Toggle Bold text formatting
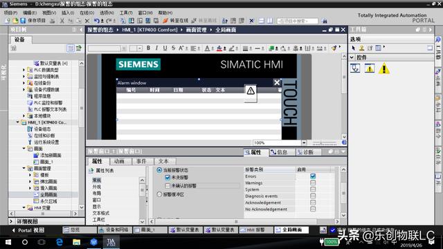 [x=148, y=48]
